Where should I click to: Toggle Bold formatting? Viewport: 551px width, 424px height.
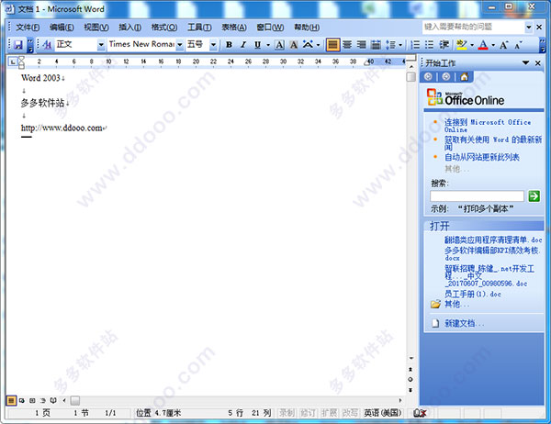point(229,45)
